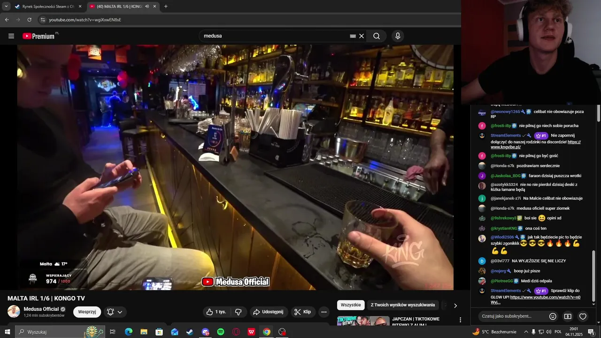The image size is (601, 338).
Task: Select 'Z Twoich wyników wyszukiwania' chip
Action: coord(403,305)
